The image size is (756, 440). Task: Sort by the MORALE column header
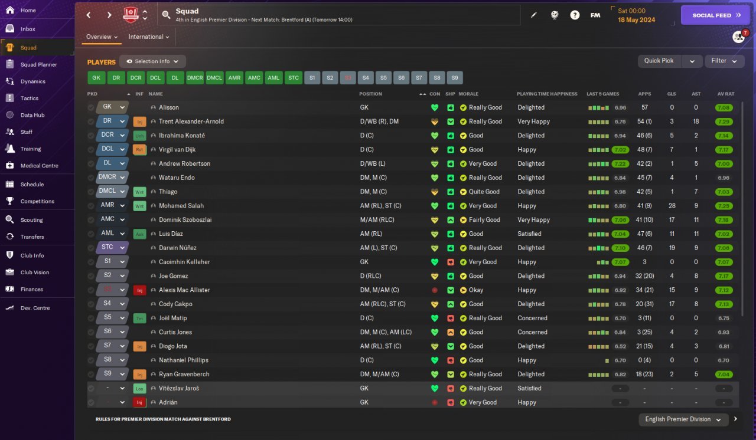point(468,94)
